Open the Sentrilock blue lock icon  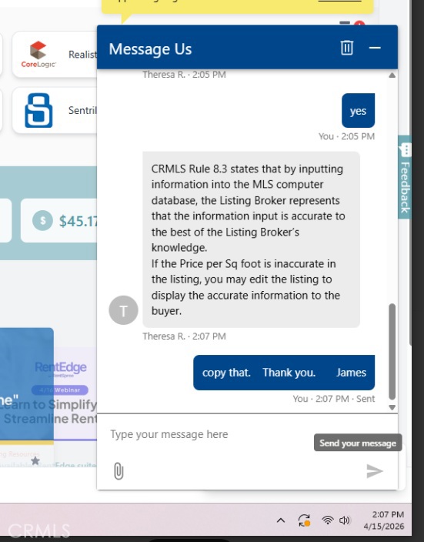click(38, 110)
